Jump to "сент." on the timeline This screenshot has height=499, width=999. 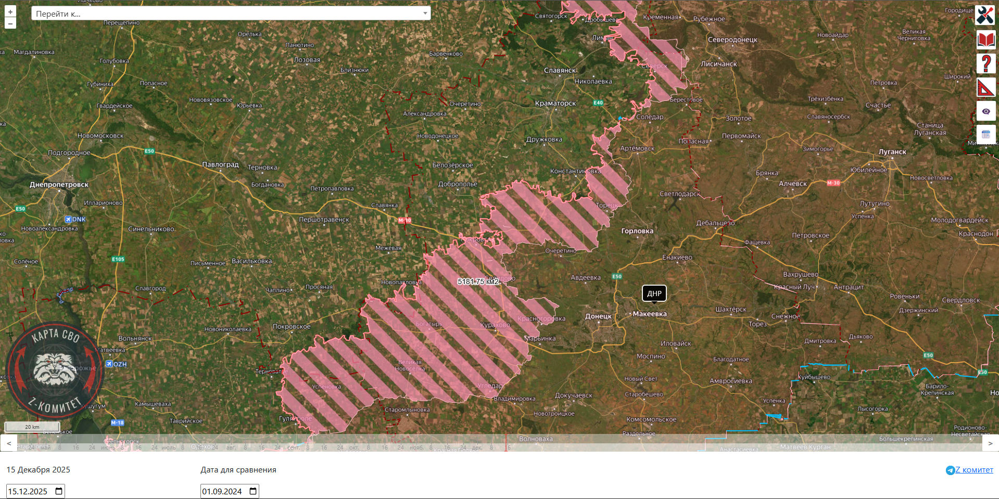[x=294, y=447]
